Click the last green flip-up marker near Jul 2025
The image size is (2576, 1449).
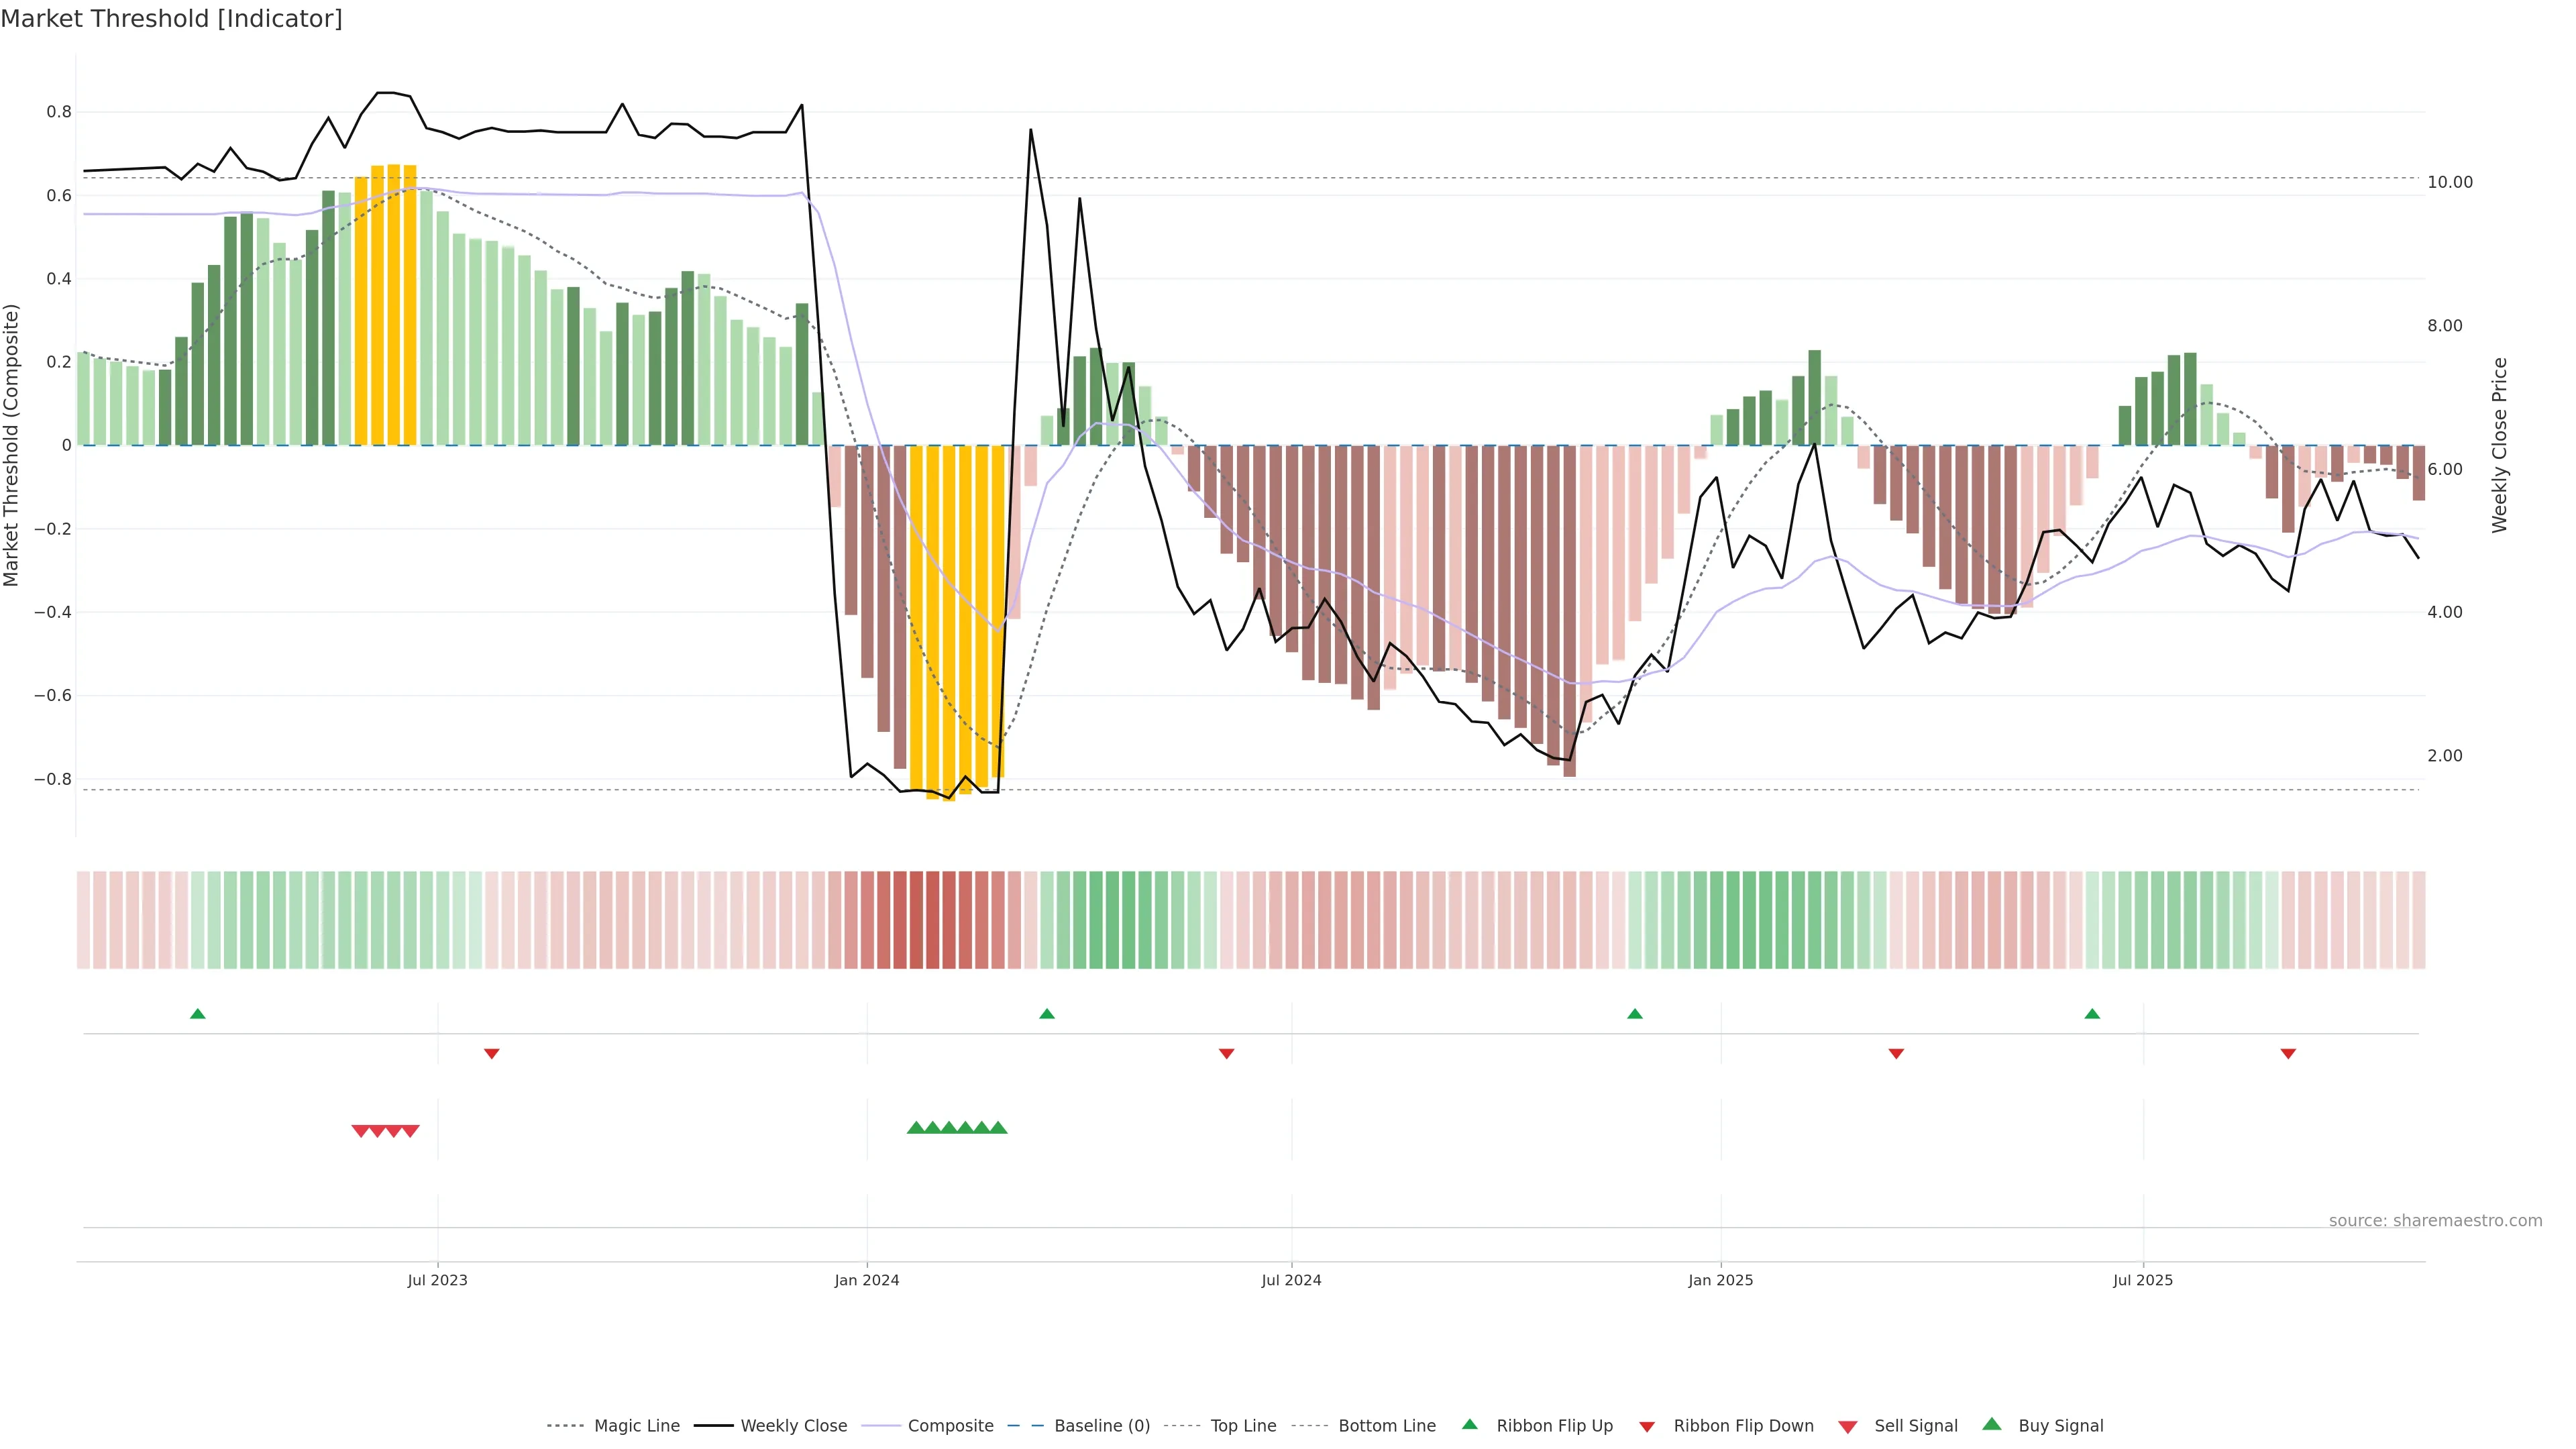click(2092, 1014)
